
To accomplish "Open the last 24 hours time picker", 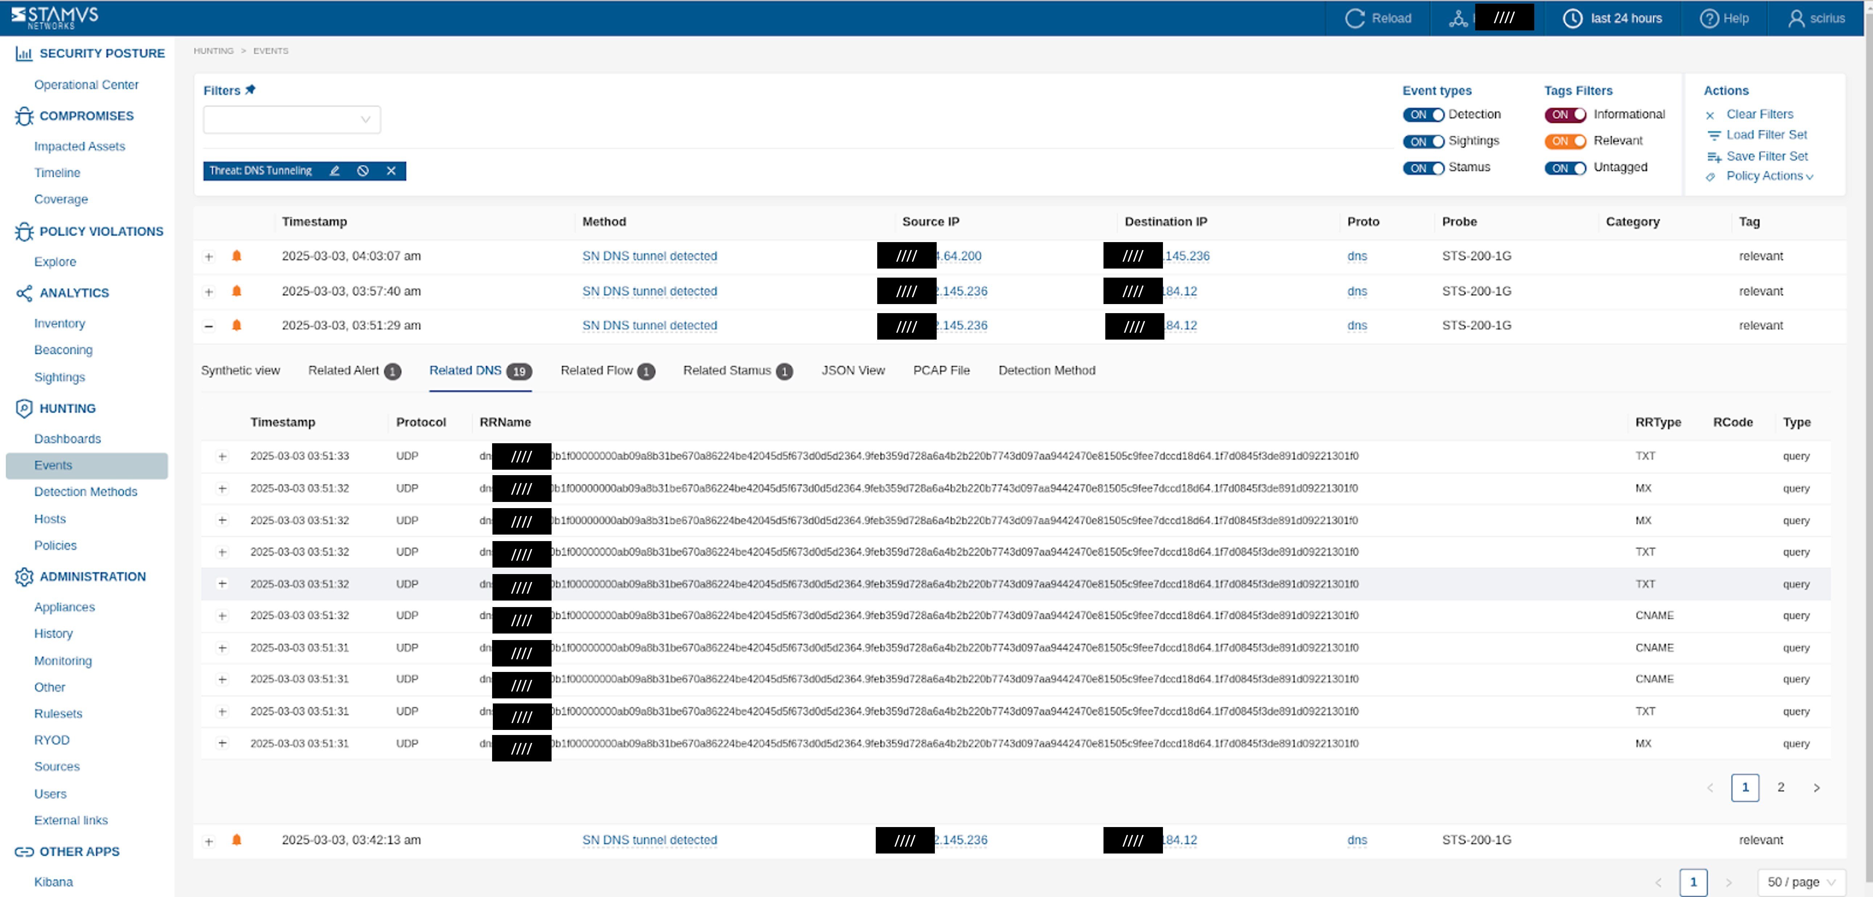I will [x=1612, y=18].
